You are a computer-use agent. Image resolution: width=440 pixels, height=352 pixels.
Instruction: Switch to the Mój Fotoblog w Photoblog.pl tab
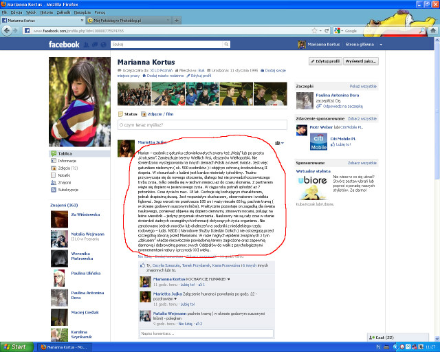coord(129,20)
